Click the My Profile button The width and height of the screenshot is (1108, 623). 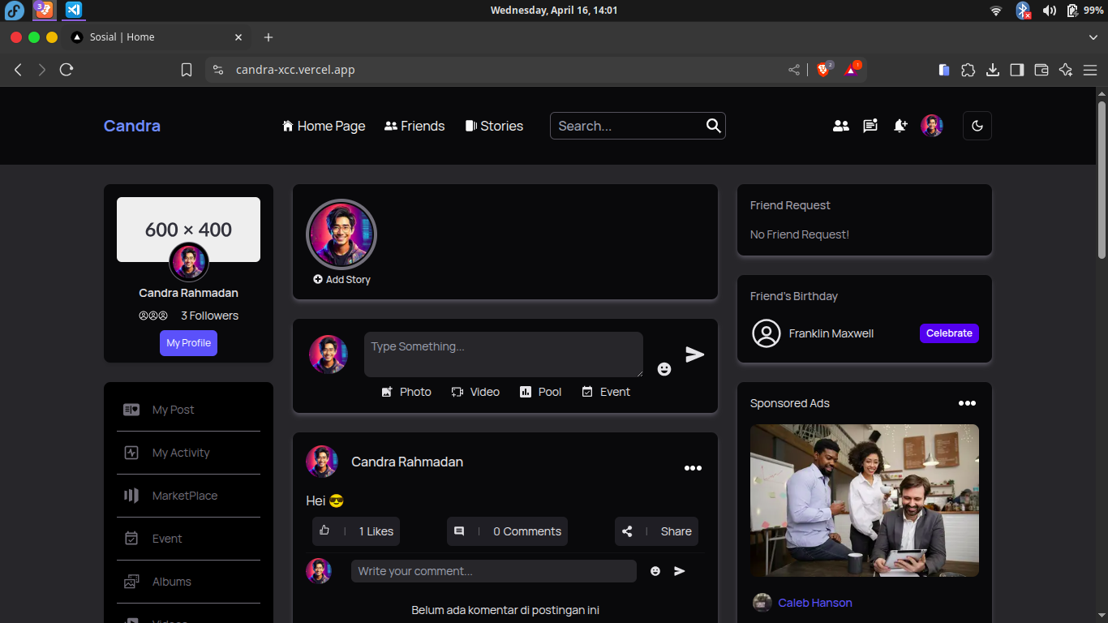pyautogui.click(x=188, y=343)
